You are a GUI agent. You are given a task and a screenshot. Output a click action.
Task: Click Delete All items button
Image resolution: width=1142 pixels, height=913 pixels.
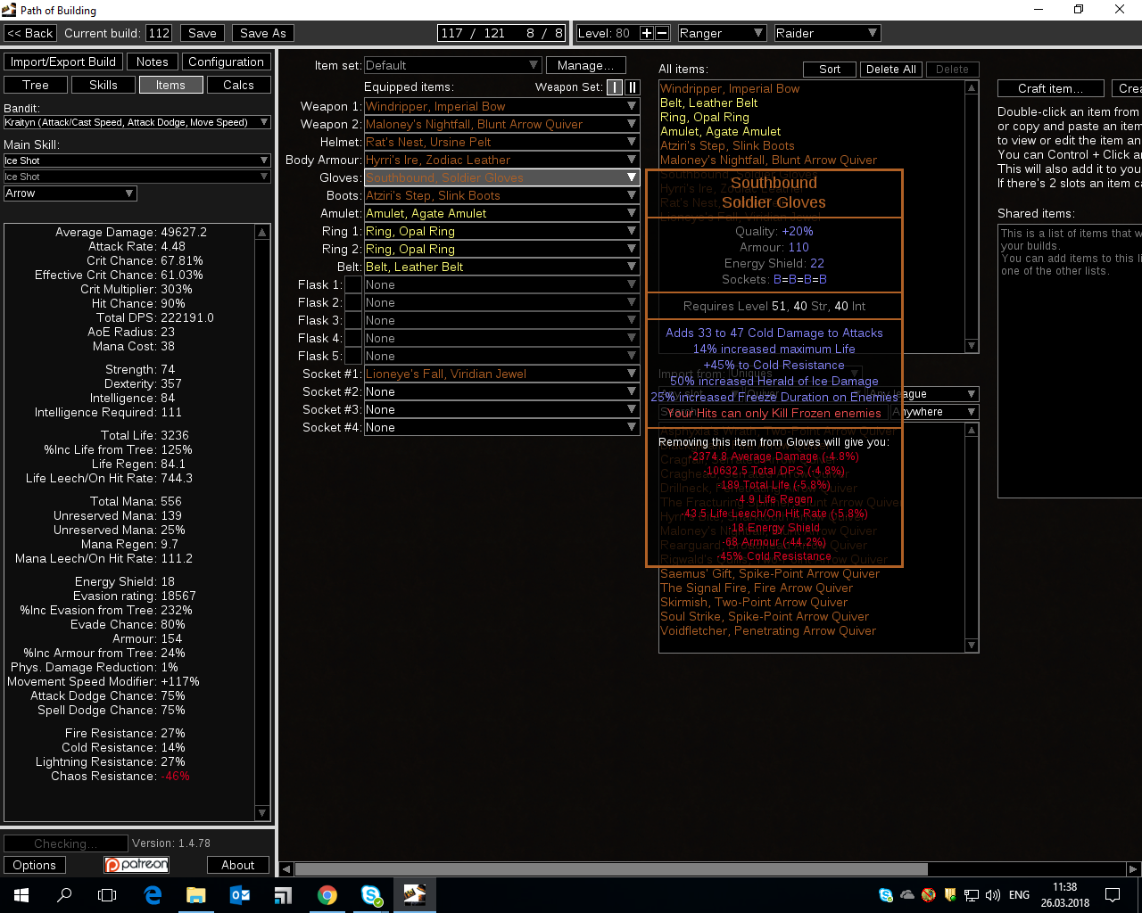(x=891, y=69)
